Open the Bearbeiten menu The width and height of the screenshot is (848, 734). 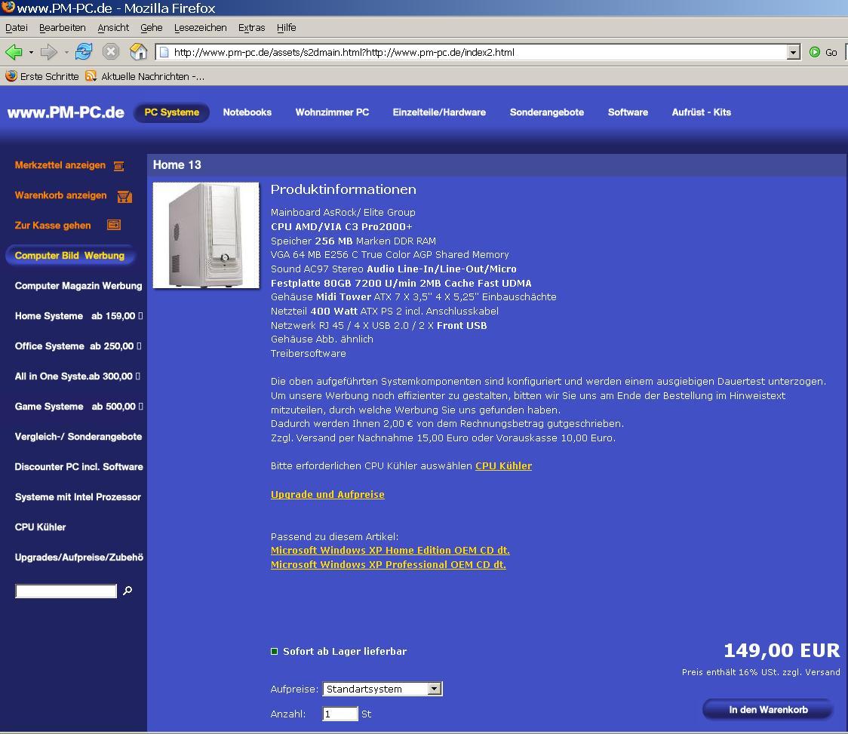[62, 28]
